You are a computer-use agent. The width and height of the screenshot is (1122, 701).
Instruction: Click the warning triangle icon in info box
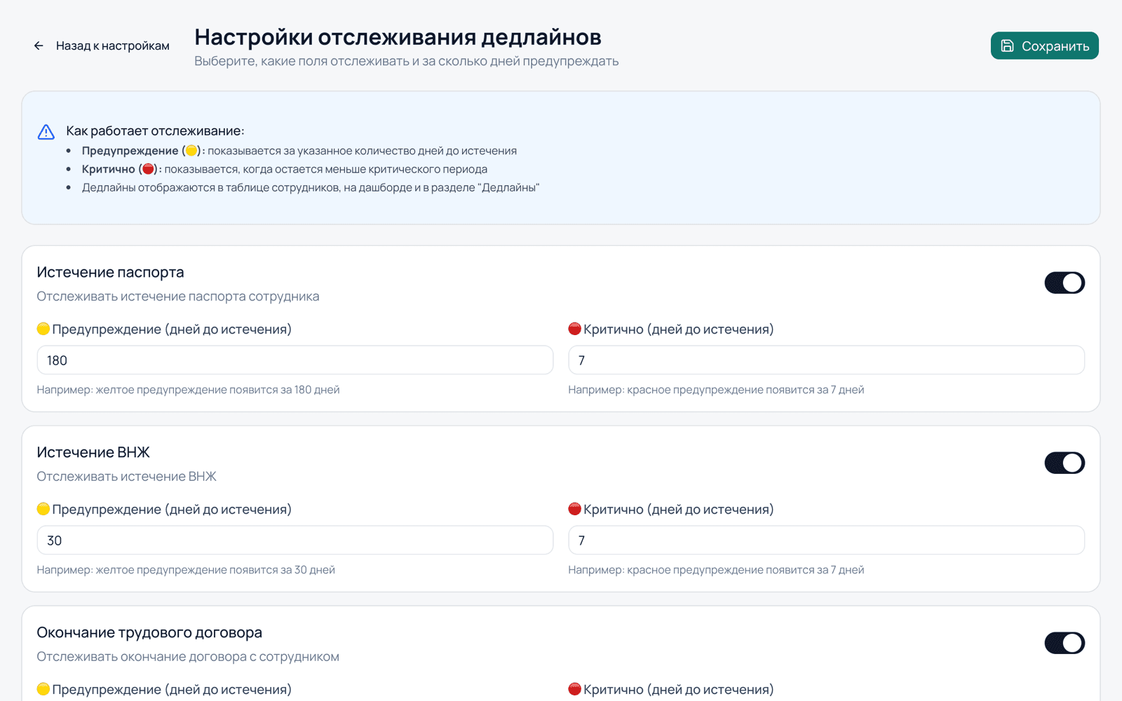coord(46,132)
